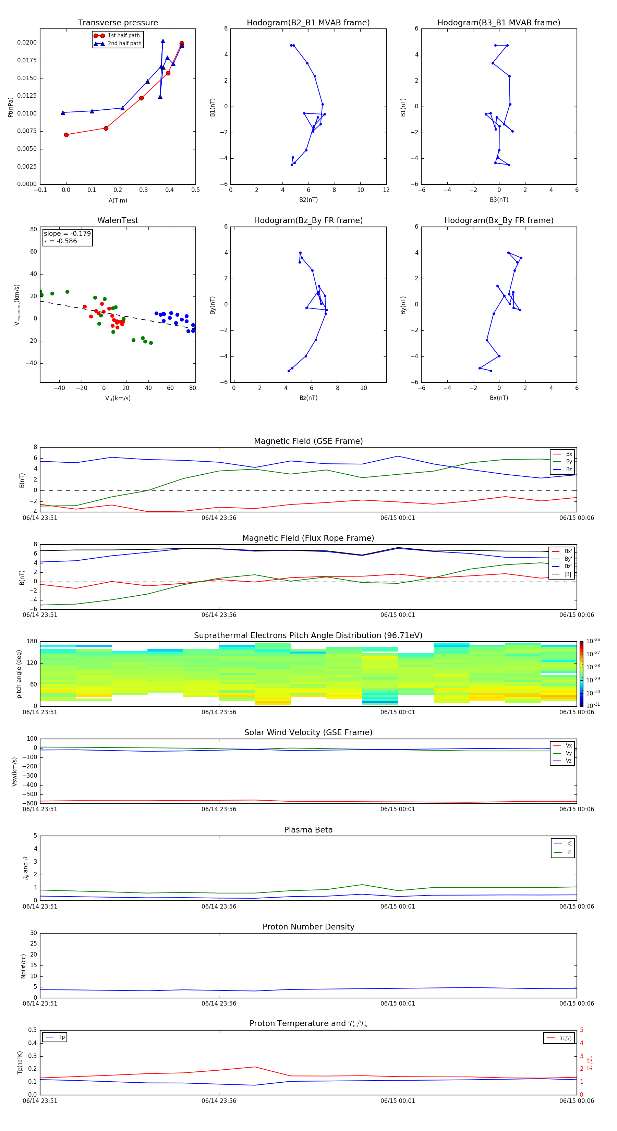Click the "Hodogram(B2_B1 MVAB frame)" title
Image resolution: width=617 pixels, height=1131 pixels.
click(x=308, y=23)
